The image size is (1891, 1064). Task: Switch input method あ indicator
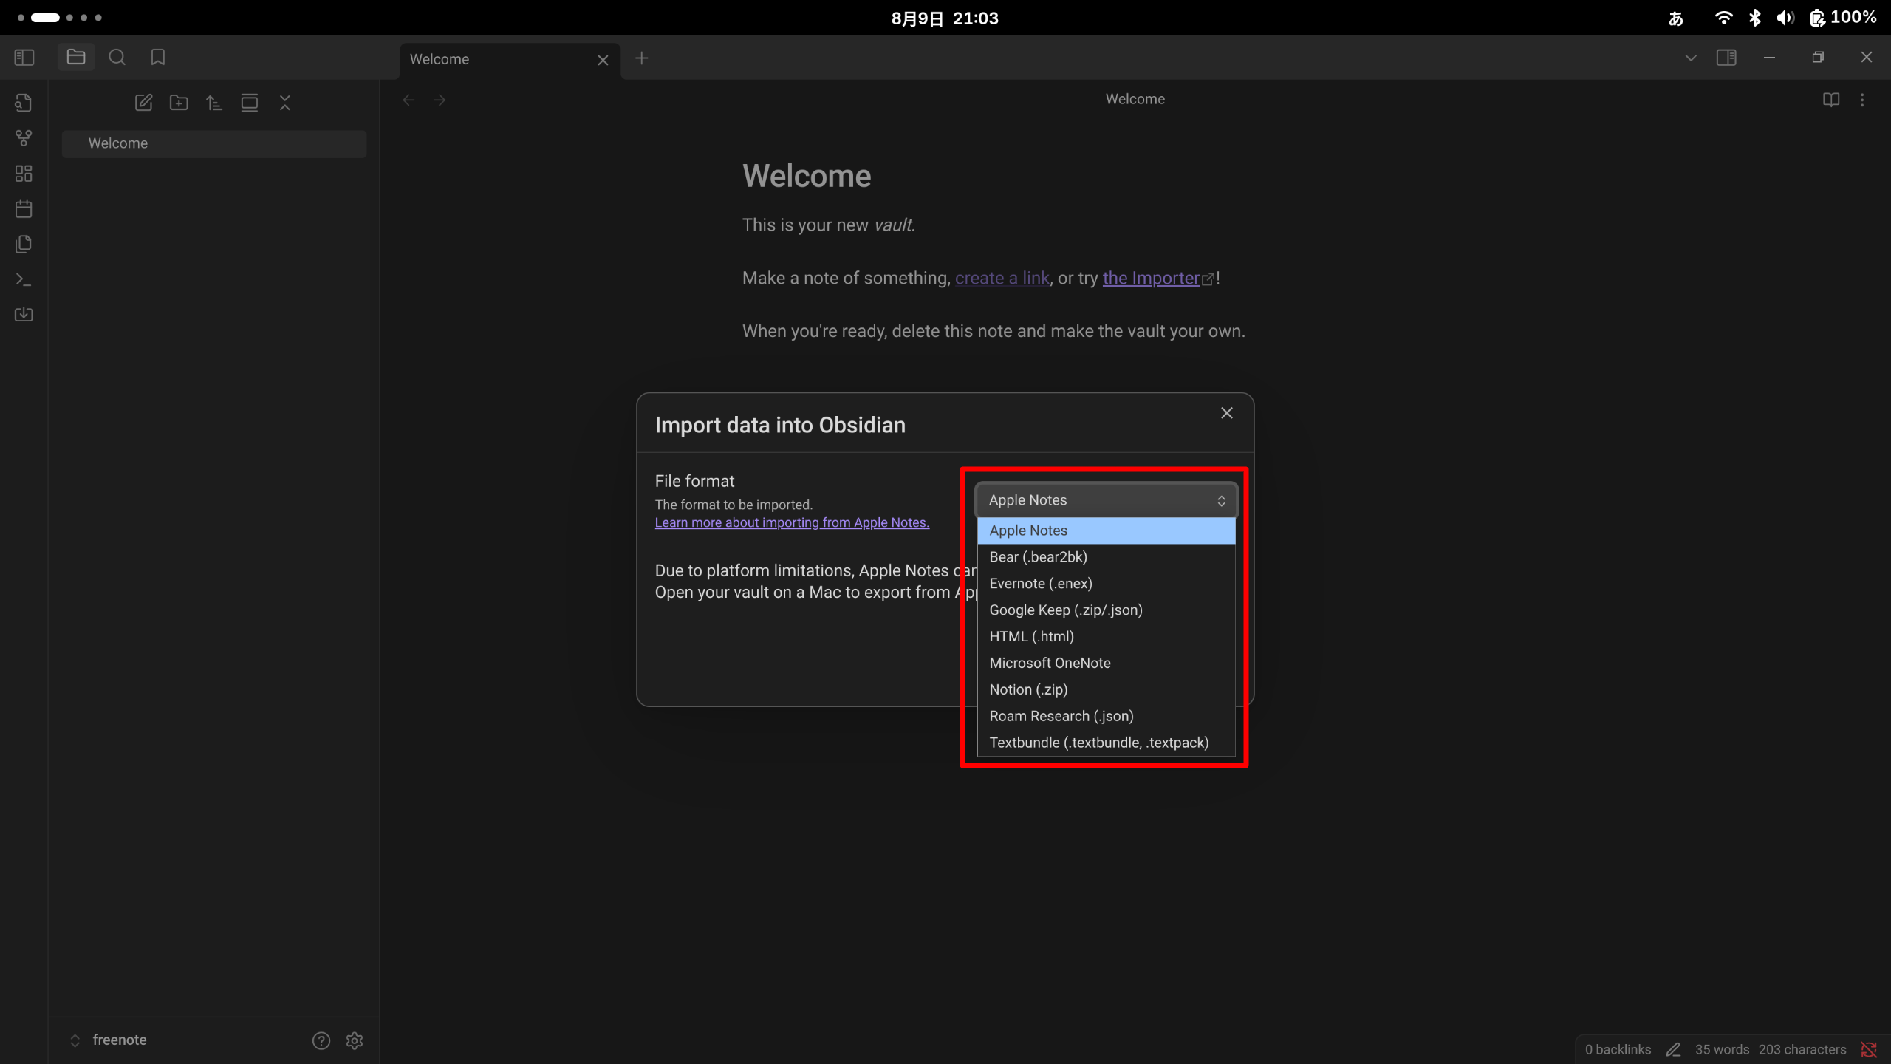1676,18
